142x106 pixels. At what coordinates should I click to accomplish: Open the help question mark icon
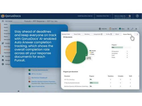[137, 16]
